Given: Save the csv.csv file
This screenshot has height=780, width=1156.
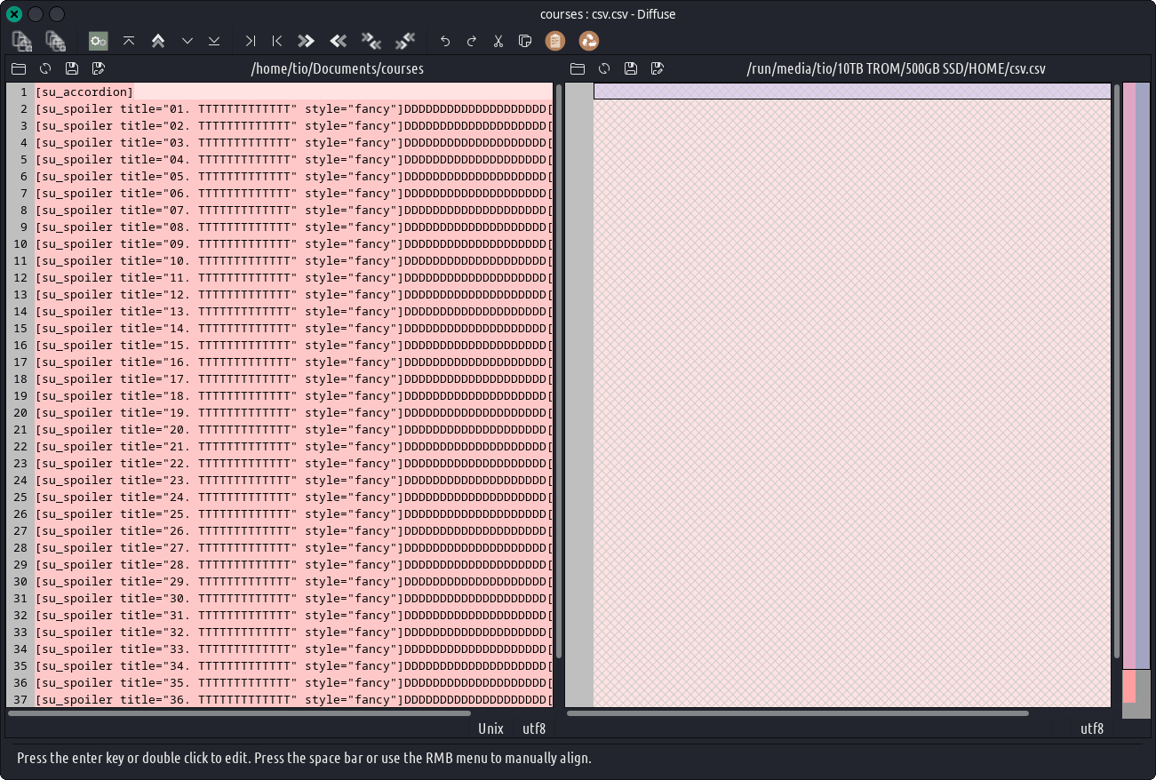Looking at the screenshot, I should (x=631, y=68).
